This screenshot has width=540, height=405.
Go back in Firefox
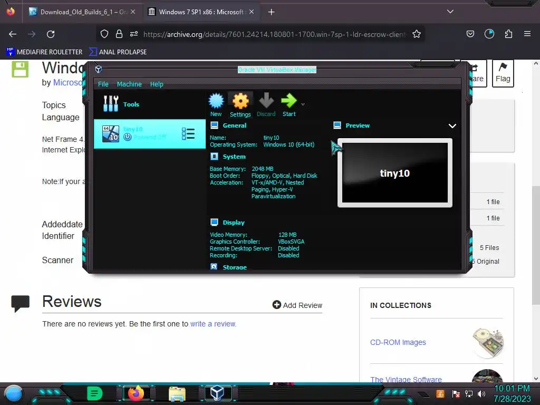(13, 34)
